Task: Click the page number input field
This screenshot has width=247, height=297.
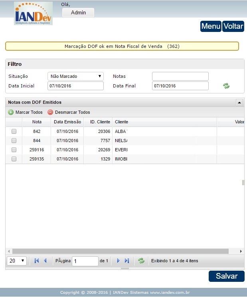Action: click(85, 261)
